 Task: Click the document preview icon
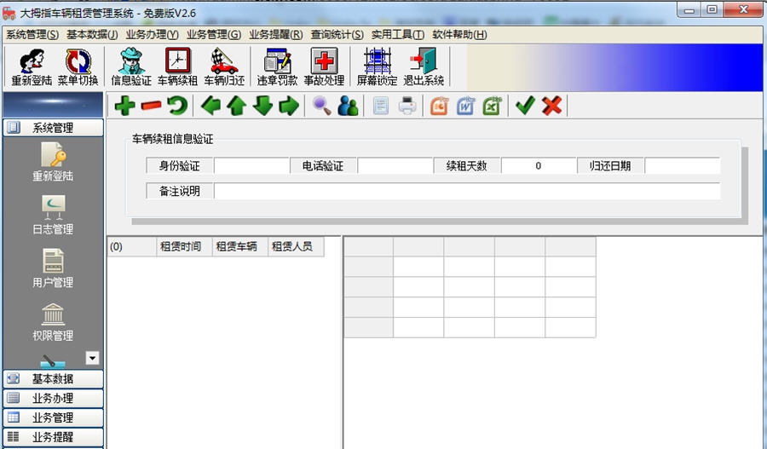pyautogui.click(x=381, y=106)
